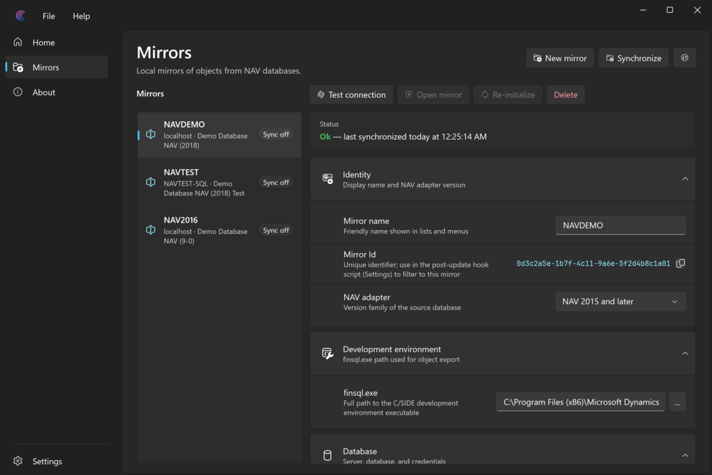Click the Database cylinder icon
The image size is (712, 475).
coord(328,455)
